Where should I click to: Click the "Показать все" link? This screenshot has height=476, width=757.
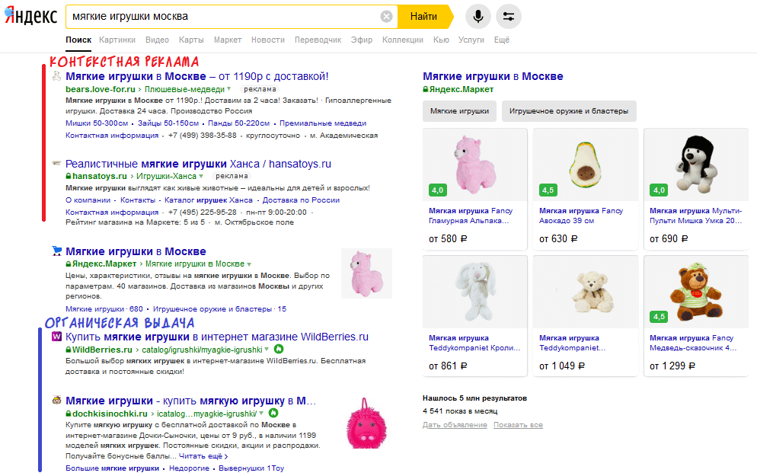coord(518,425)
